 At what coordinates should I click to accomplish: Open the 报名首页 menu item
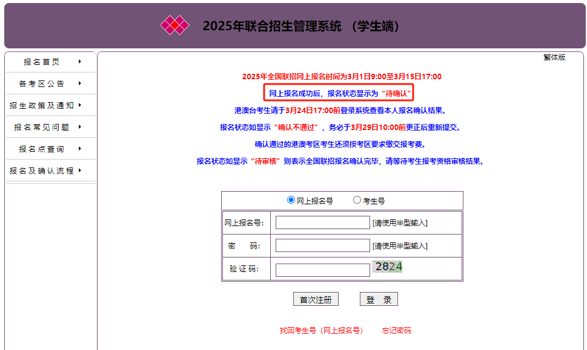click(x=42, y=62)
